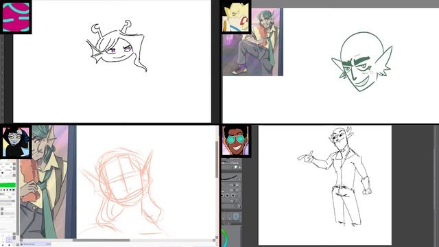Screen dimensions: 439x247
Task: Click the brush stroke preview in the dark tool panel
Action: click(231, 177)
